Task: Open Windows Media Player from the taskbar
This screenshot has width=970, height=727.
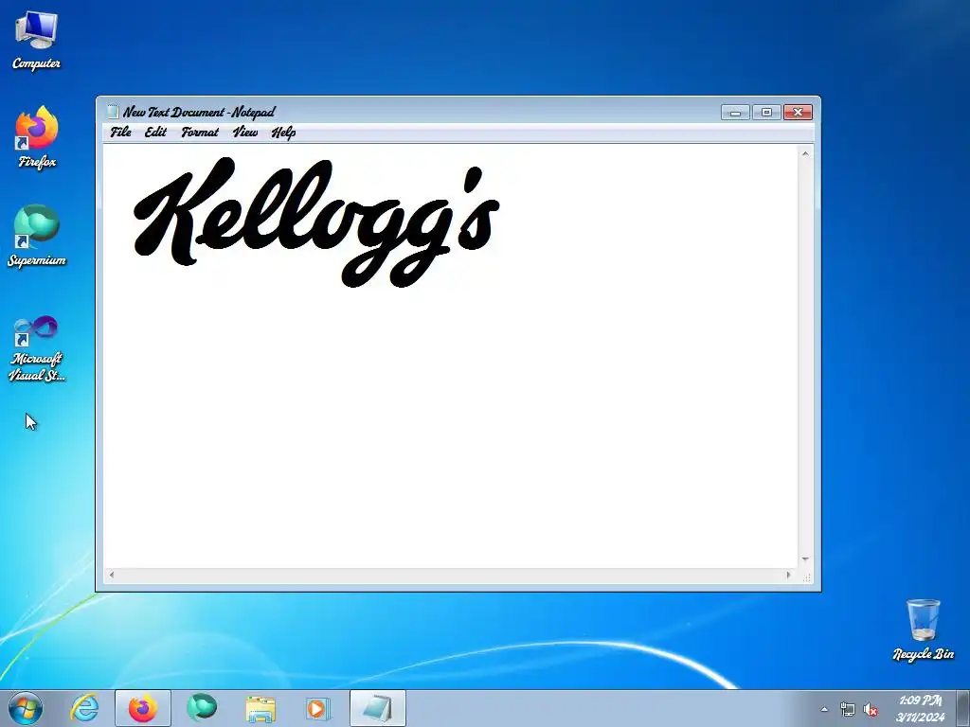Action: point(318,708)
